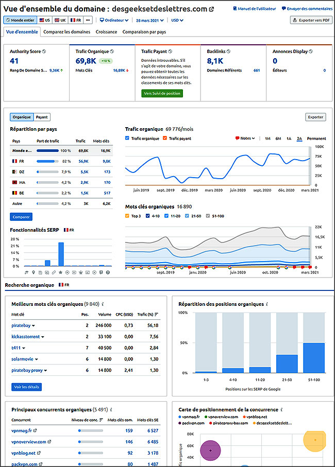Expand piratebay proxy keyword dropdown arrow
Viewport: 335px width, 467px height.
(45, 371)
